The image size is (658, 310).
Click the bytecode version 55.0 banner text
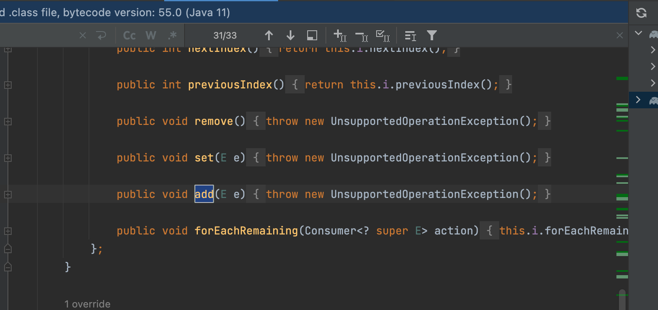click(115, 12)
